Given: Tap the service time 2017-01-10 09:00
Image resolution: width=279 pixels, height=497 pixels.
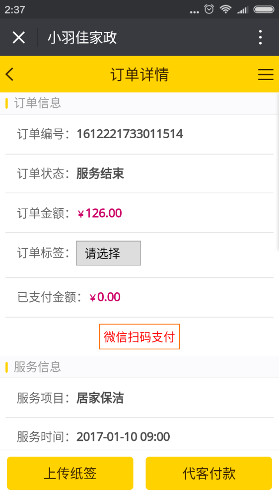Looking at the screenshot, I should (x=123, y=437).
